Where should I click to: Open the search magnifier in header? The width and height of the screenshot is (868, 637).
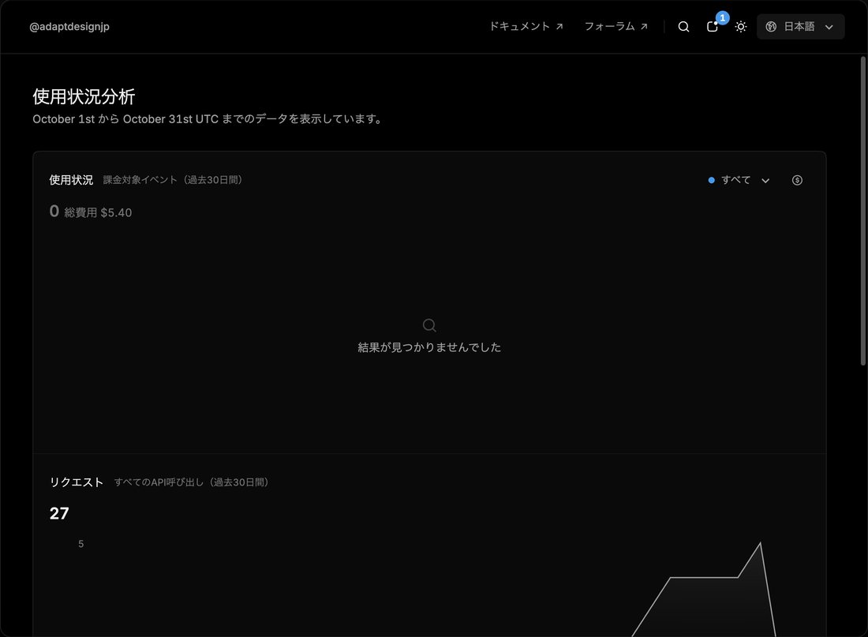click(x=683, y=27)
